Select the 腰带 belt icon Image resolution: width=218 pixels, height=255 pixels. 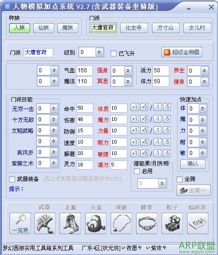tap(147, 223)
